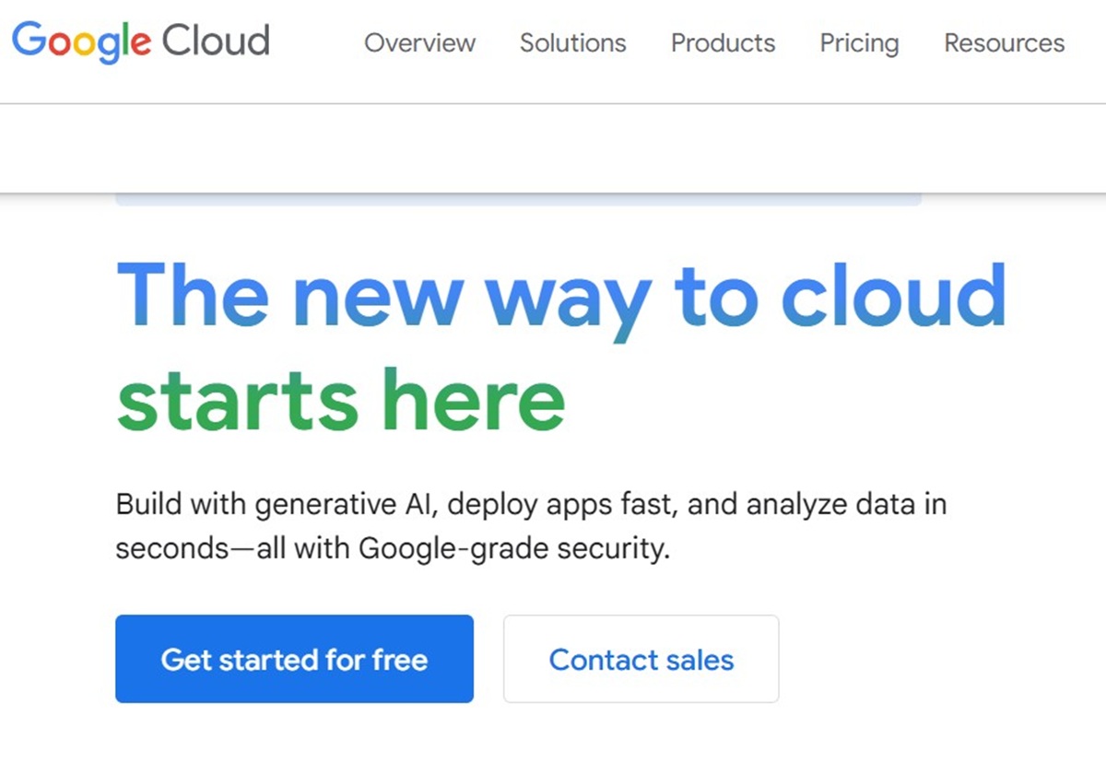Viewport: 1106px width, 773px height.
Task: Click the 'Google-grade security' phrase
Action: [x=512, y=549]
